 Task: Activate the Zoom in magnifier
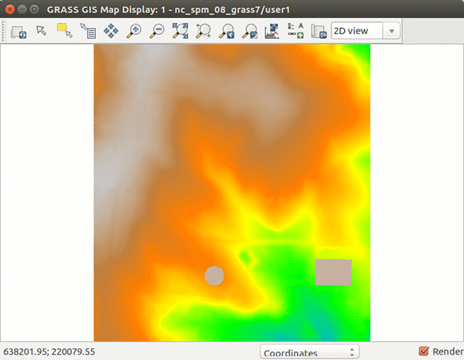[135, 32]
